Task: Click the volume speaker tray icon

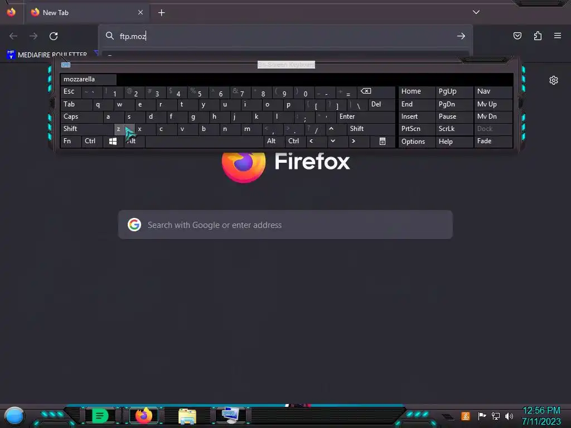Action: coord(509,416)
